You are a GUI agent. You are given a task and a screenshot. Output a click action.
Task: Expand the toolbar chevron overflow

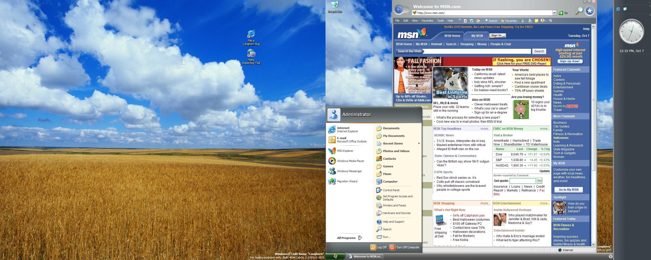coord(460,20)
